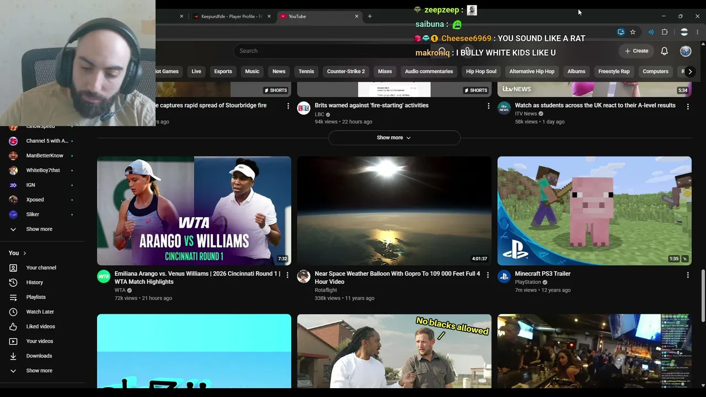Open Downloads in the sidebar
The height and width of the screenshot is (397, 706).
click(x=42, y=356)
